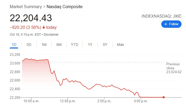
Task: Click the red endpoint dot on chart
Action: (164, 97)
